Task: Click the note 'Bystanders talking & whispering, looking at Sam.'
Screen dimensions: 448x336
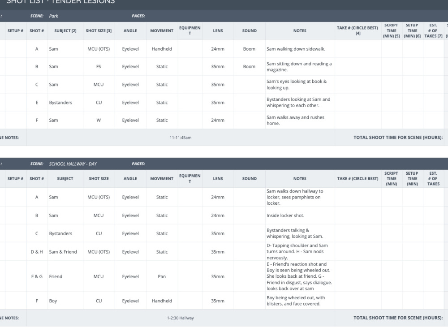Action: [295, 233]
